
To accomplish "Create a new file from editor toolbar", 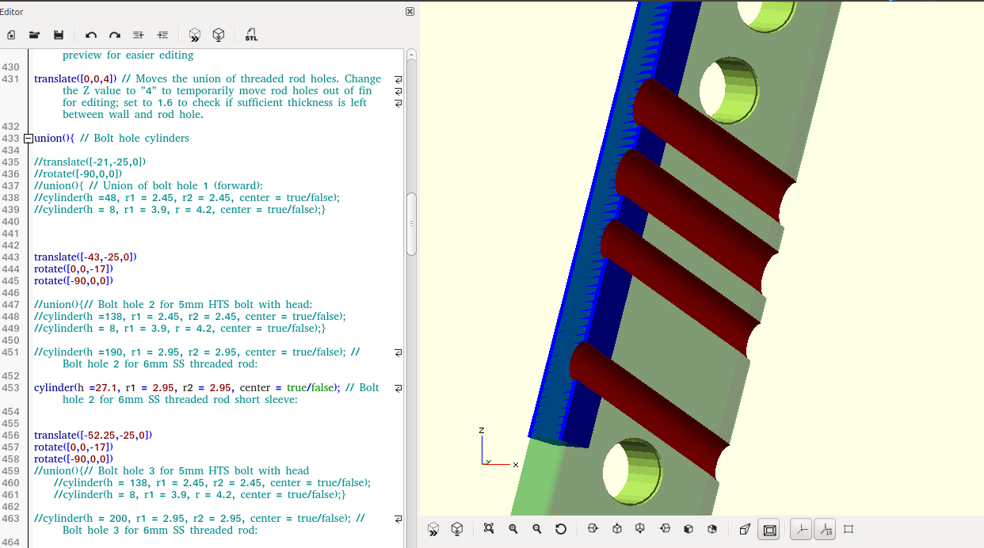I will pos(11,35).
